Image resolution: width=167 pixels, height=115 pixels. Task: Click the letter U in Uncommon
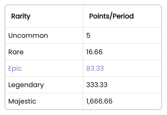(x=11, y=36)
